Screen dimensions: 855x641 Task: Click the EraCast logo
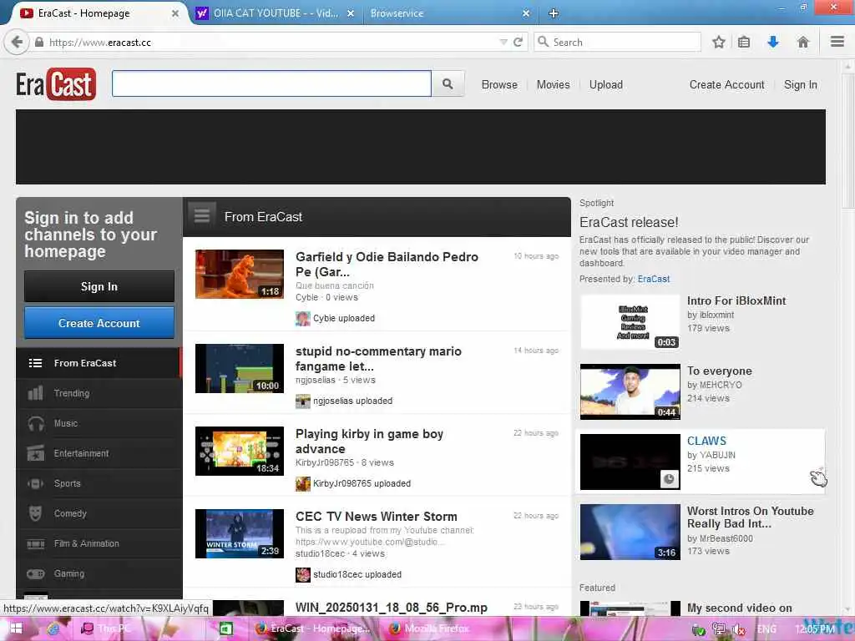point(56,84)
